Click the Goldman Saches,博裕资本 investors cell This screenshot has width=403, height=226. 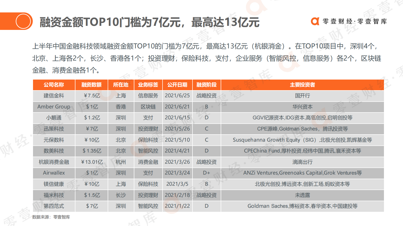tap(302, 206)
